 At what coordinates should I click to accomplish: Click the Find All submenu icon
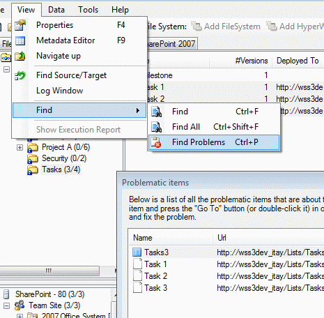coord(157,127)
